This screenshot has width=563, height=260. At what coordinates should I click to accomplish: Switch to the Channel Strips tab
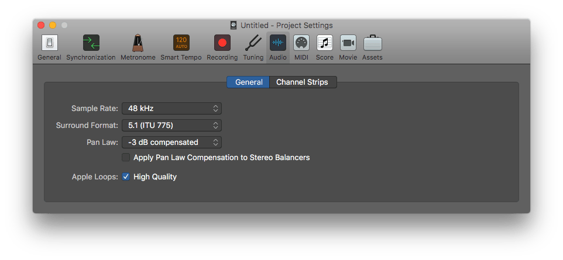[x=303, y=82]
